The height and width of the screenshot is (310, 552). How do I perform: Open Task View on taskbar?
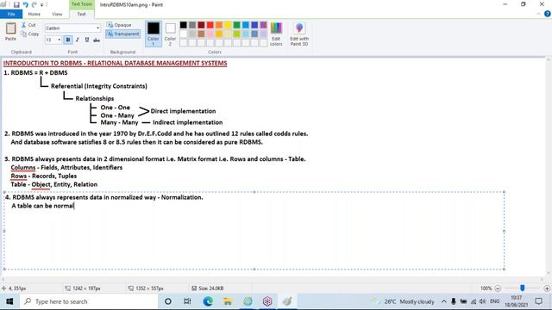[187, 301]
